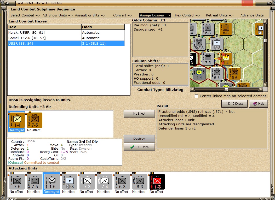Select the Gomel, USSR combat hex row
Screen dimensions: 275x200
(x=66, y=38)
